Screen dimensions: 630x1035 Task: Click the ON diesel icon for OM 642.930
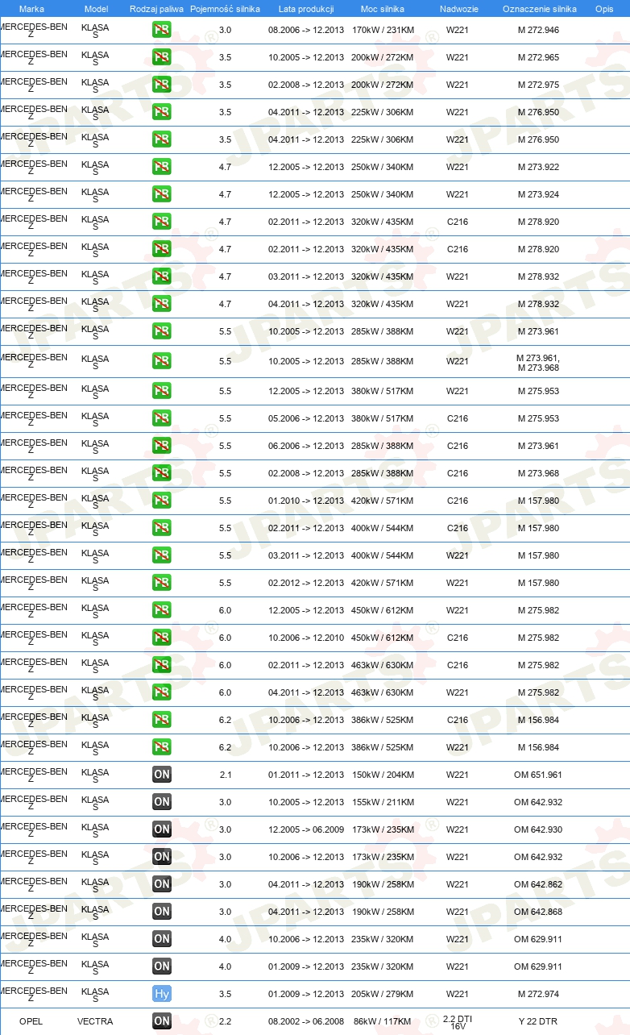click(x=162, y=829)
